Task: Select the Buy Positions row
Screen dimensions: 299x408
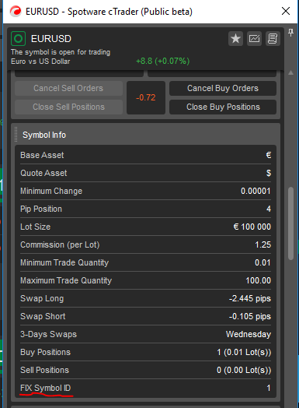Action: coord(145,352)
